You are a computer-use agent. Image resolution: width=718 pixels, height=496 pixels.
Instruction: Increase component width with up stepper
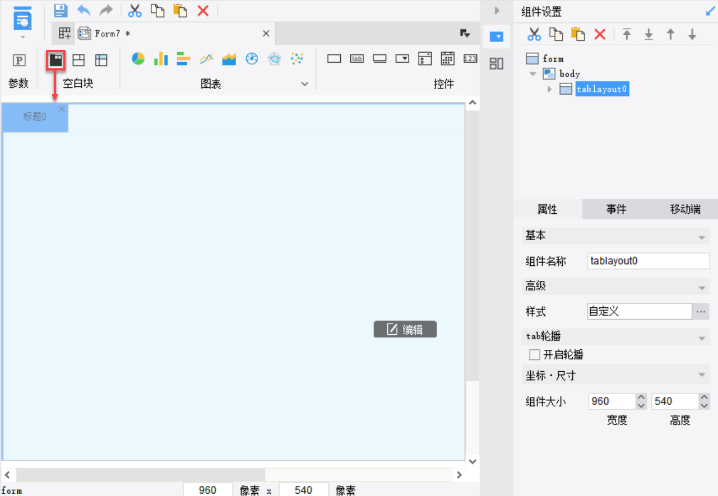tap(641, 397)
